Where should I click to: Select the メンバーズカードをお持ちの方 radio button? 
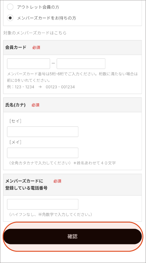pos(10,18)
